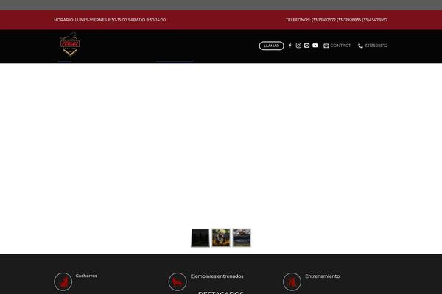Screen dimensions: 442x294
Task: Open the Cachorros heading
Action: (86, 276)
